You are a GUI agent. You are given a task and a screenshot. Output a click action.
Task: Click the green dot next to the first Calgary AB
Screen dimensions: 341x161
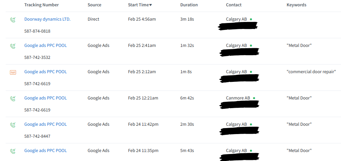pyautogui.click(x=251, y=19)
